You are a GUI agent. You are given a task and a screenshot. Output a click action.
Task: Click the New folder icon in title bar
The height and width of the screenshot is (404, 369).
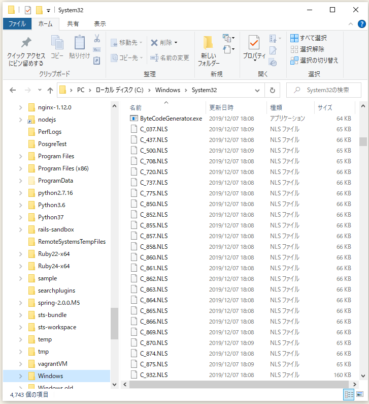coord(39,10)
